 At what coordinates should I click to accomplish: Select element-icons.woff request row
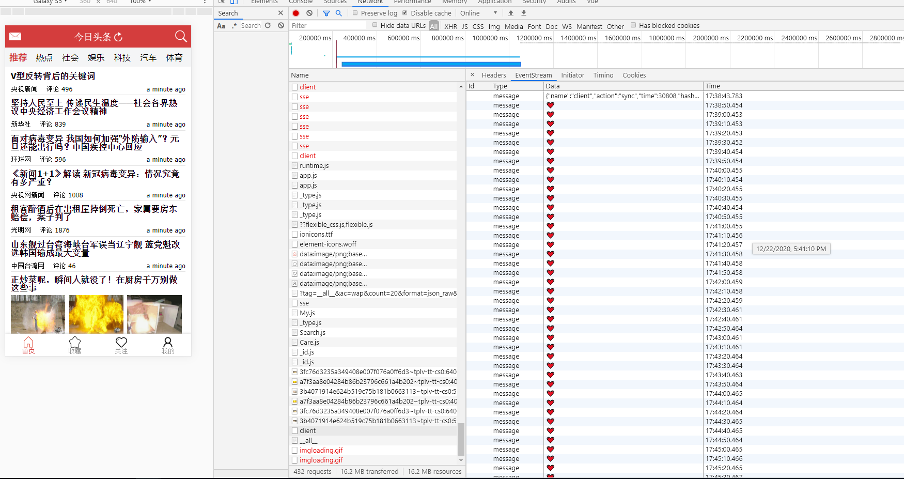tap(374, 244)
